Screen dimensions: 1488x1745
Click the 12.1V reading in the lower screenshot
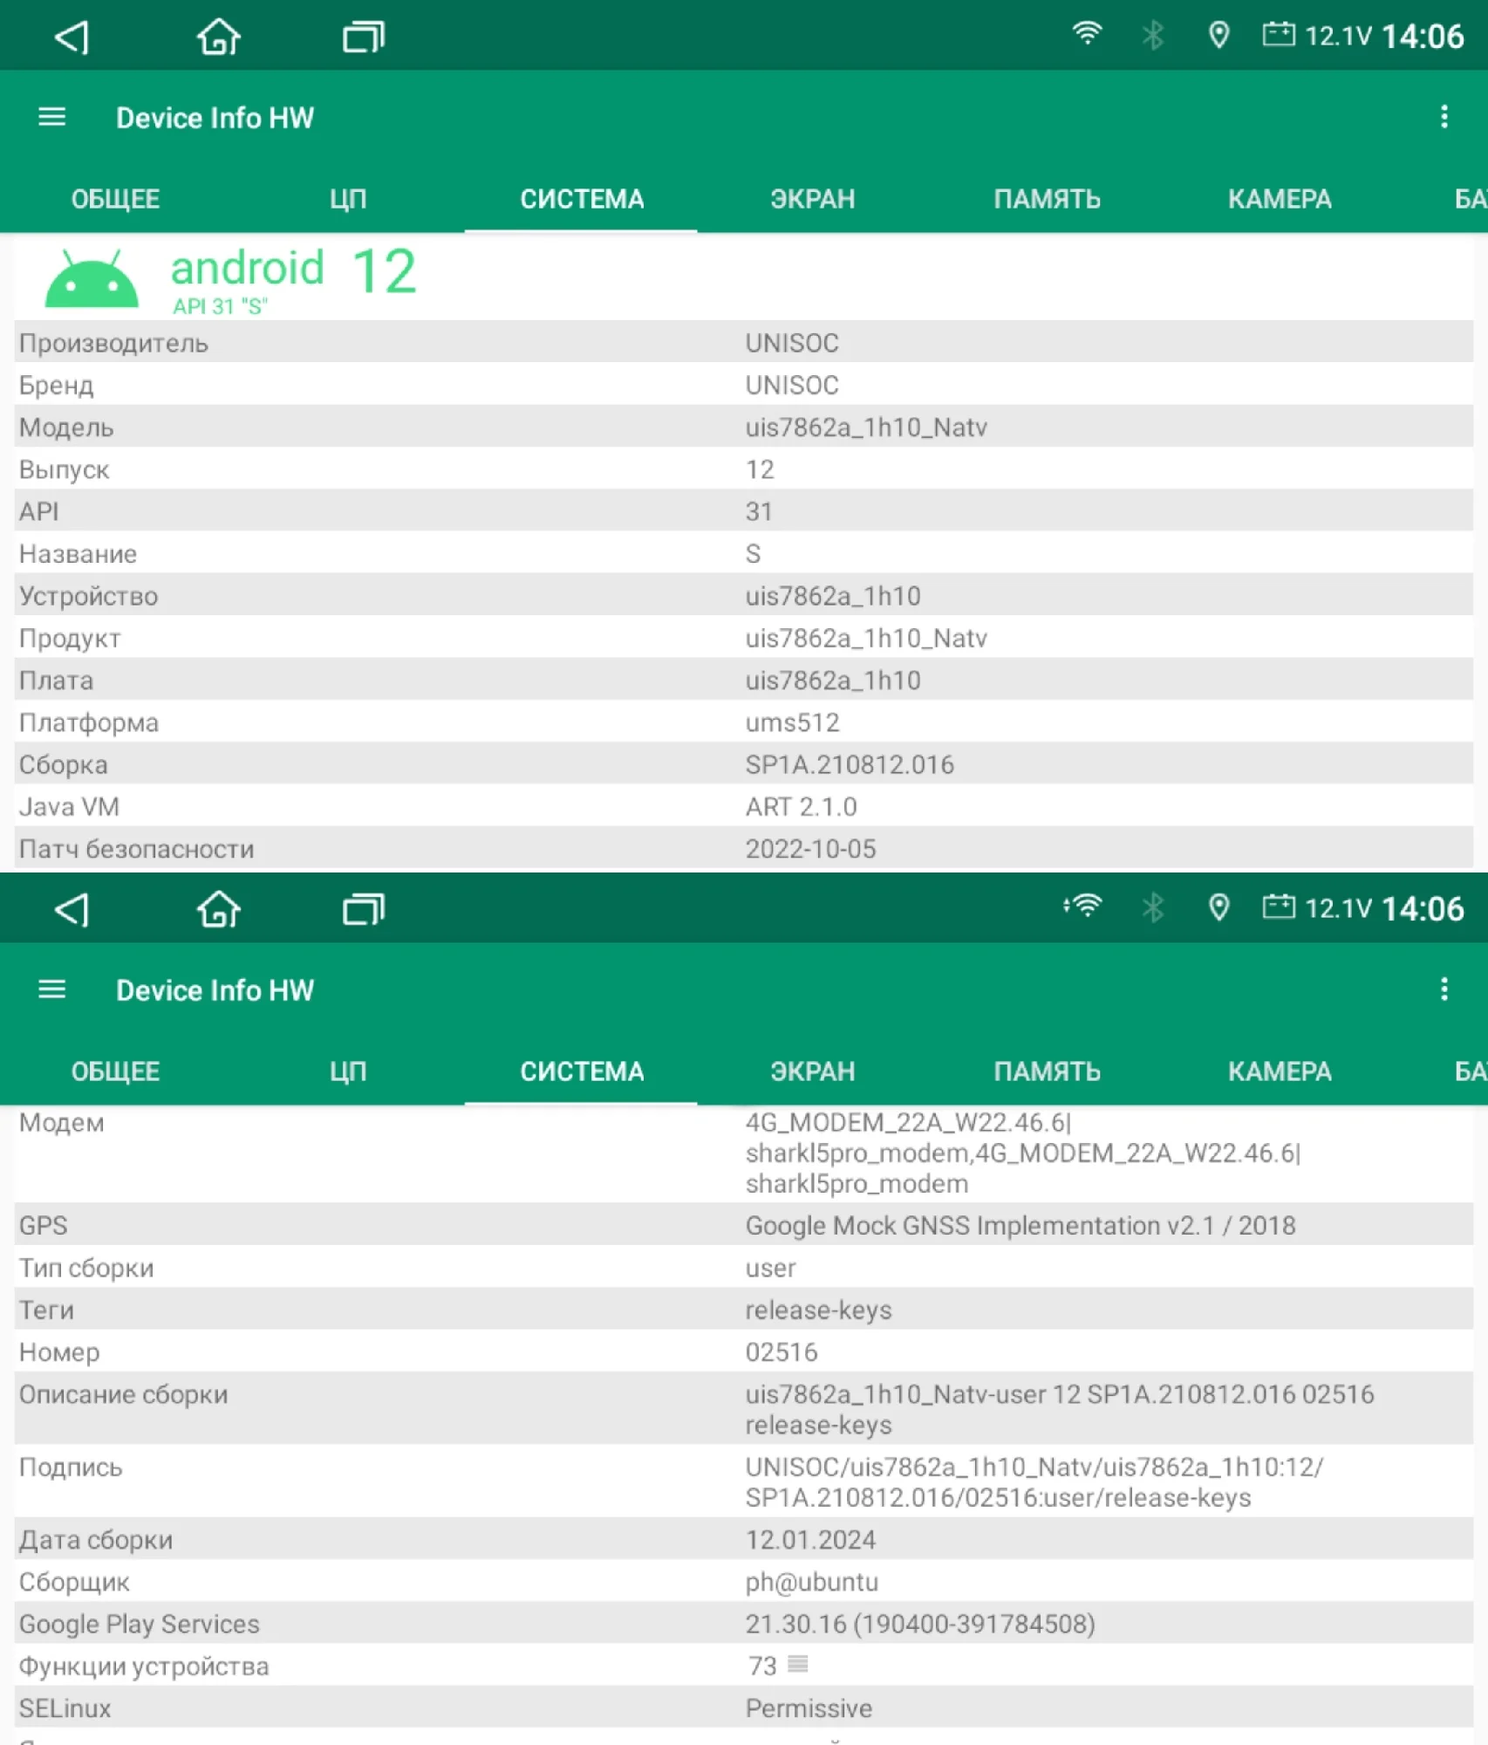click(x=1339, y=908)
